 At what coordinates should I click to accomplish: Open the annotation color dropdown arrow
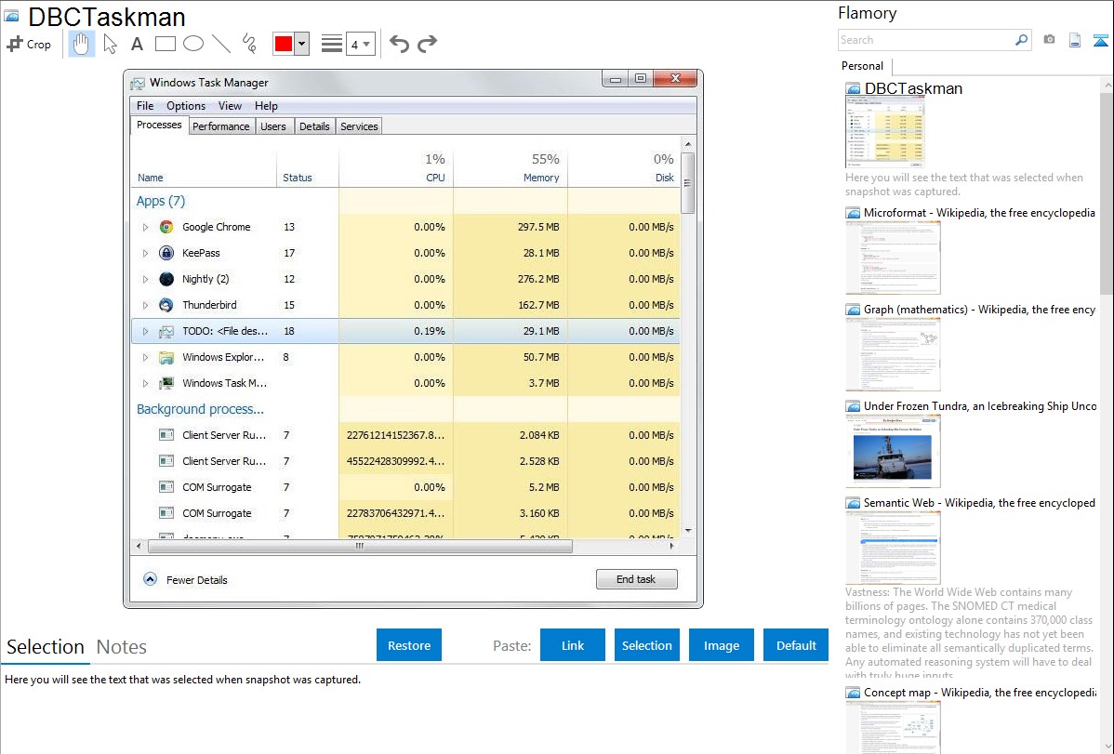pos(302,44)
